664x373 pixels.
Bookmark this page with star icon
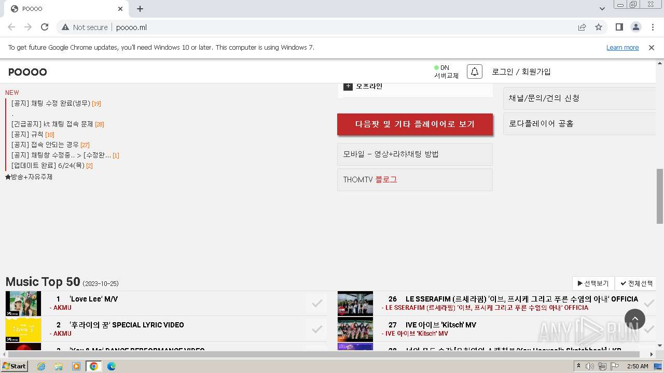(599, 27)
